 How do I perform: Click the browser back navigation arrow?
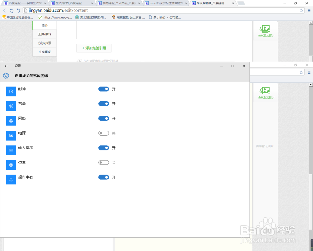pos(4,10)
